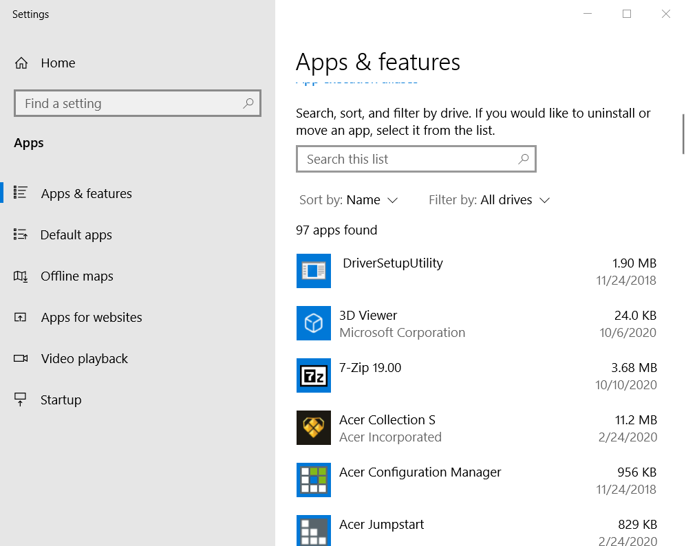
Task: Select 3D Viewer app entry name
Action: click(x=368, y=315)
